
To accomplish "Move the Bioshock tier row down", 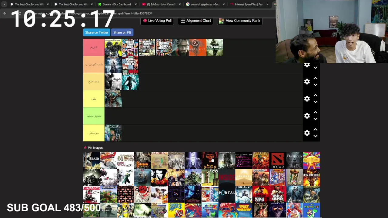I will pyautogui.click(x=315, y=102).
